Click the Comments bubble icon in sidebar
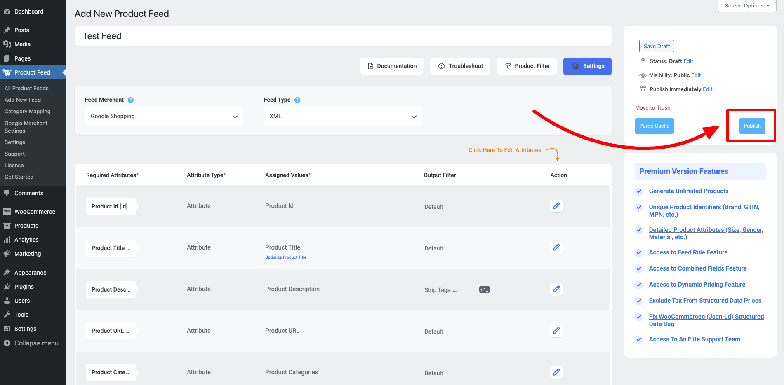The width and height of the screenshot is (784, 385). click(x=7, y=193)
